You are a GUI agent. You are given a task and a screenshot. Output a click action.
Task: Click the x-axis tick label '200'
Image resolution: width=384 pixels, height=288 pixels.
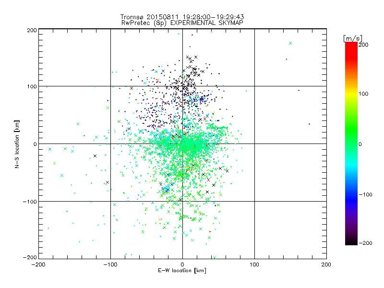click(x=326, y=264)
